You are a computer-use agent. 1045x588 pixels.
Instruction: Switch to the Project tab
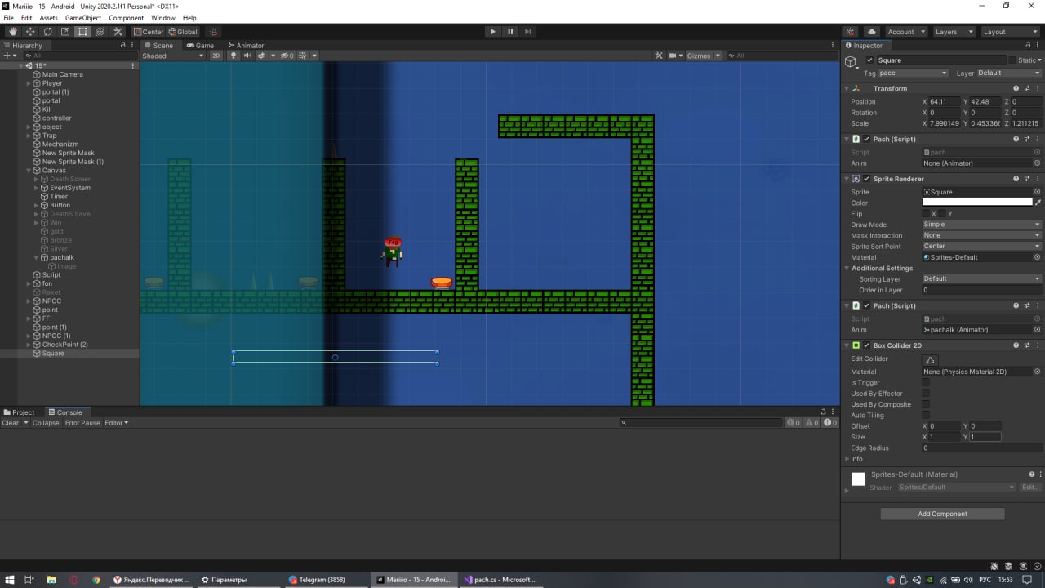[20, 412]
